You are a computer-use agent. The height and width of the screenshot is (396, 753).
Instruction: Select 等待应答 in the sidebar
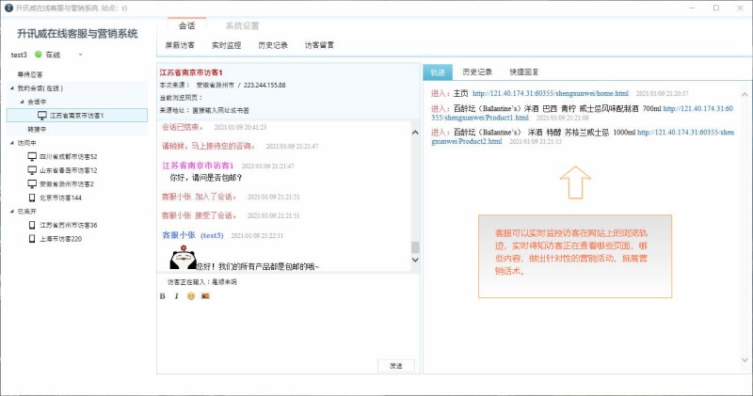point(30,74)
